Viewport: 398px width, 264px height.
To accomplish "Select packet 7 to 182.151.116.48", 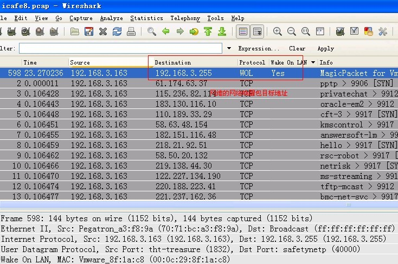I will pyautogui.click(x=199, y=135).
